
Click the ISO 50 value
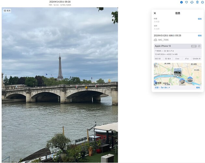tap(158, 59)
